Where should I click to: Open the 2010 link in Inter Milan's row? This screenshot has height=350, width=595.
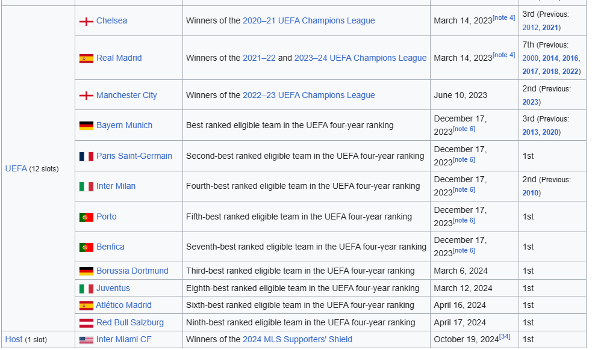point(531,193)
